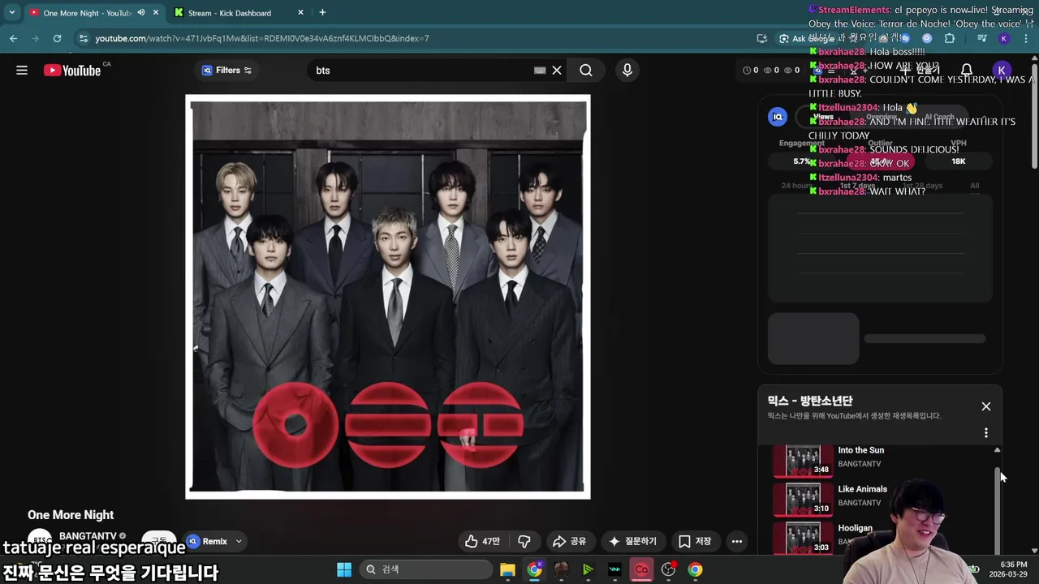Open Chrome profile K avatar
Screen dimensions: 1039x584
click(1004, 38)
